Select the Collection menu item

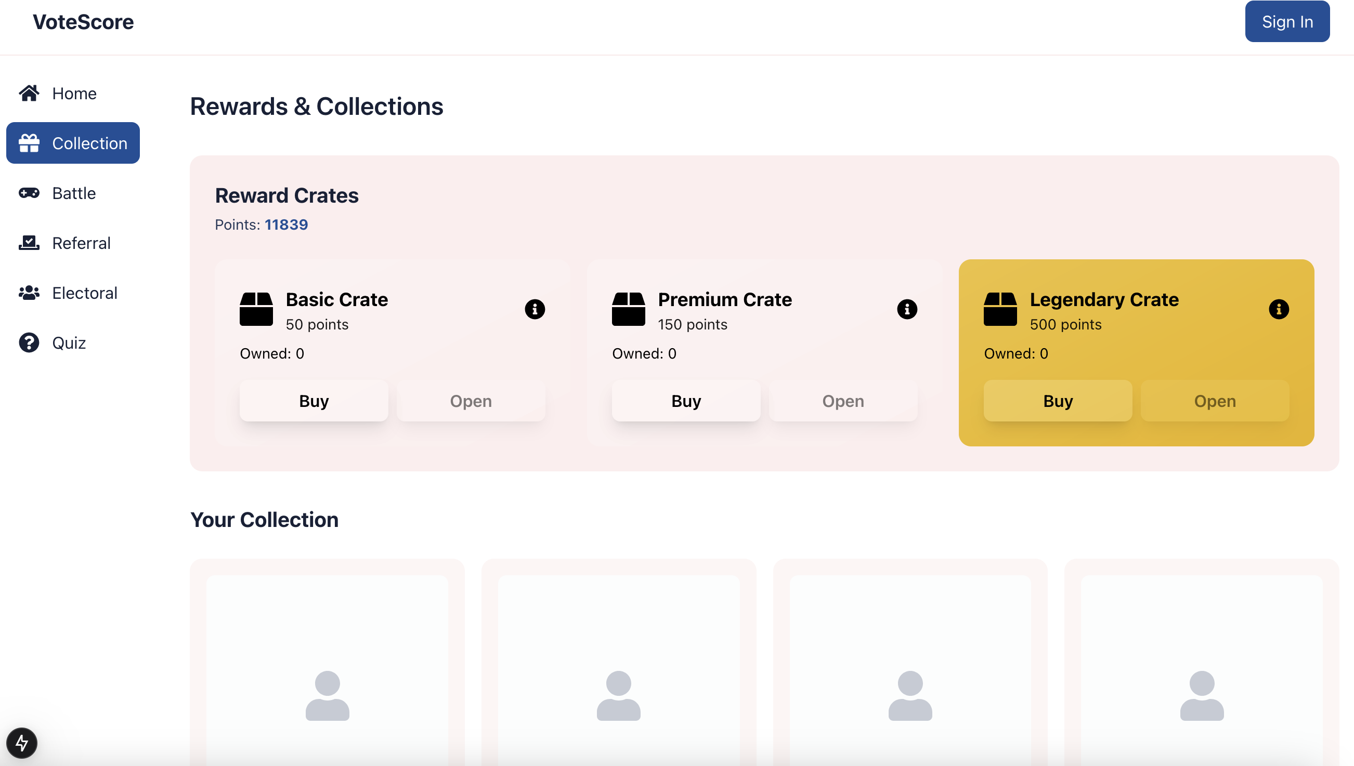click(x=73, y=143)
